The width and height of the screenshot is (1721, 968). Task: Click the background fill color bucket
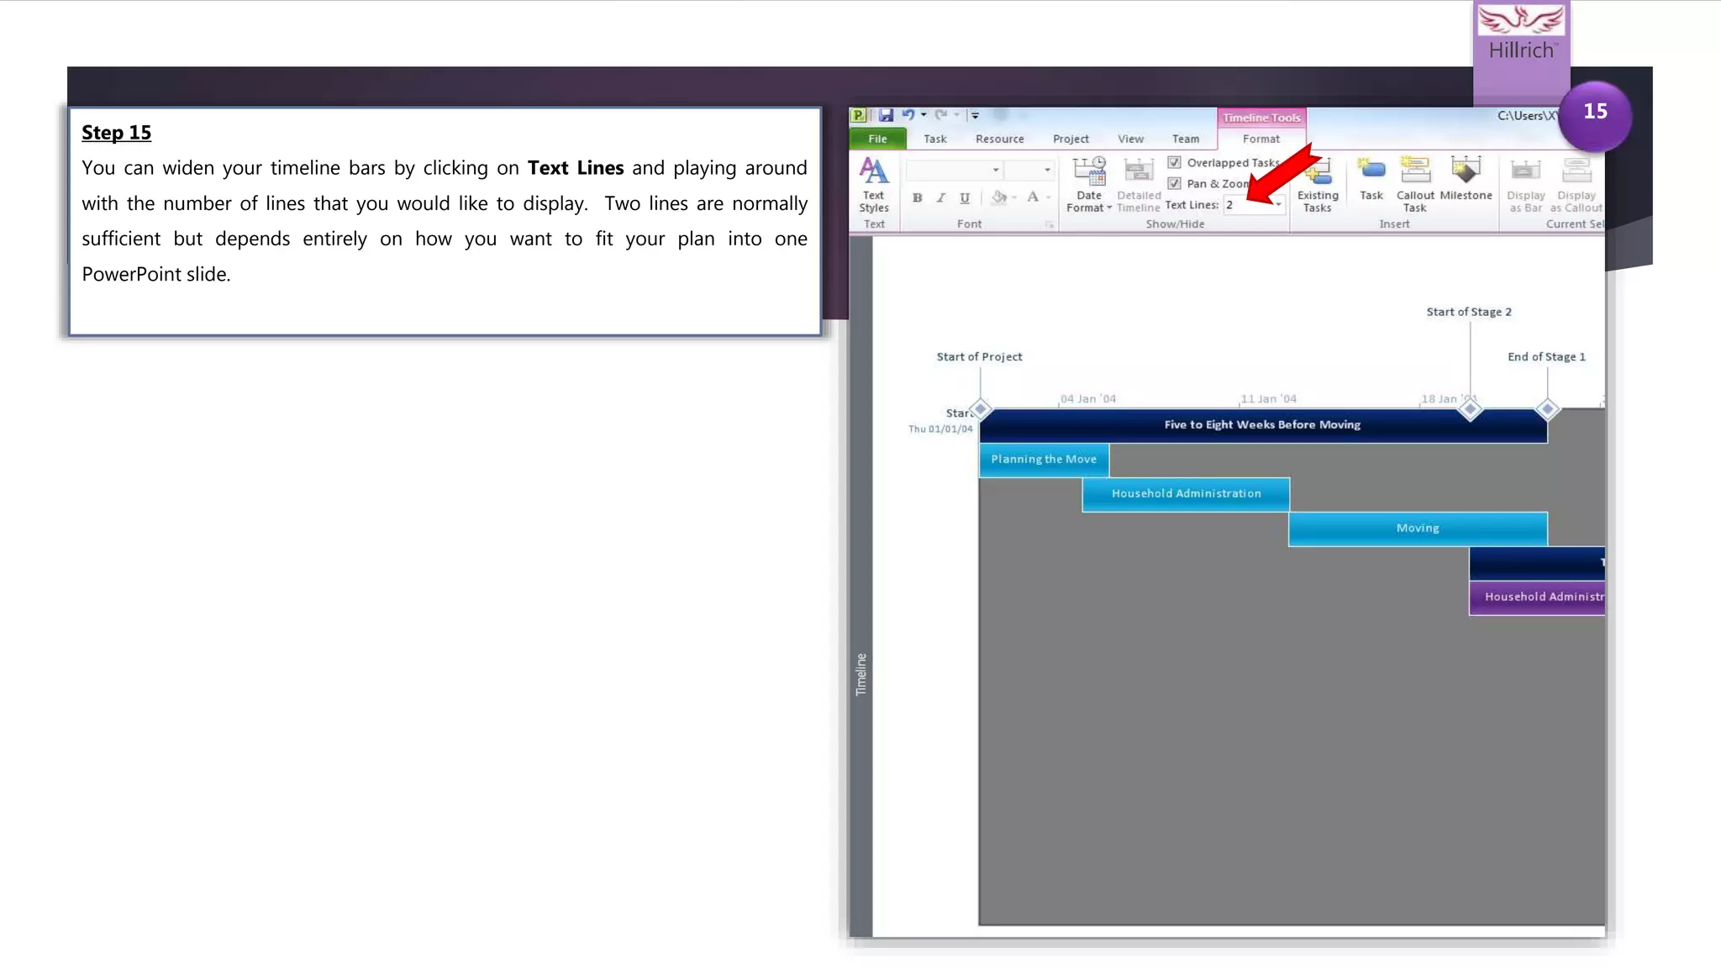click(x=998, y=197)
